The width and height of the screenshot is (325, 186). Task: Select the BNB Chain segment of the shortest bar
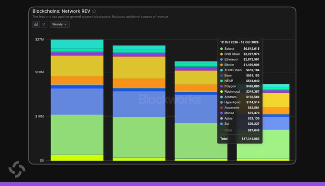(276, 100)
